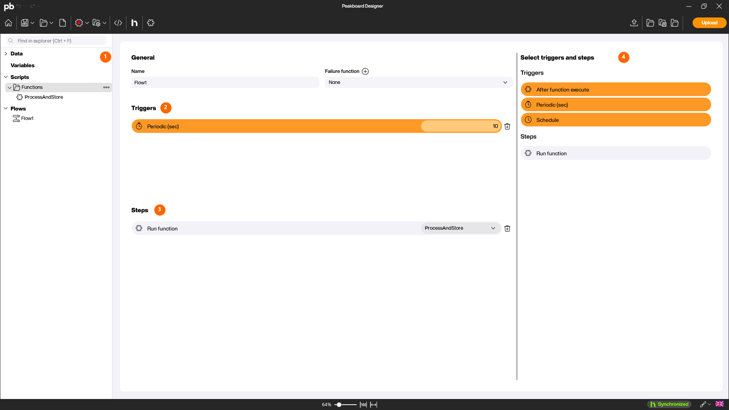
Task: Expand the Data tree node
Action: 6,54
